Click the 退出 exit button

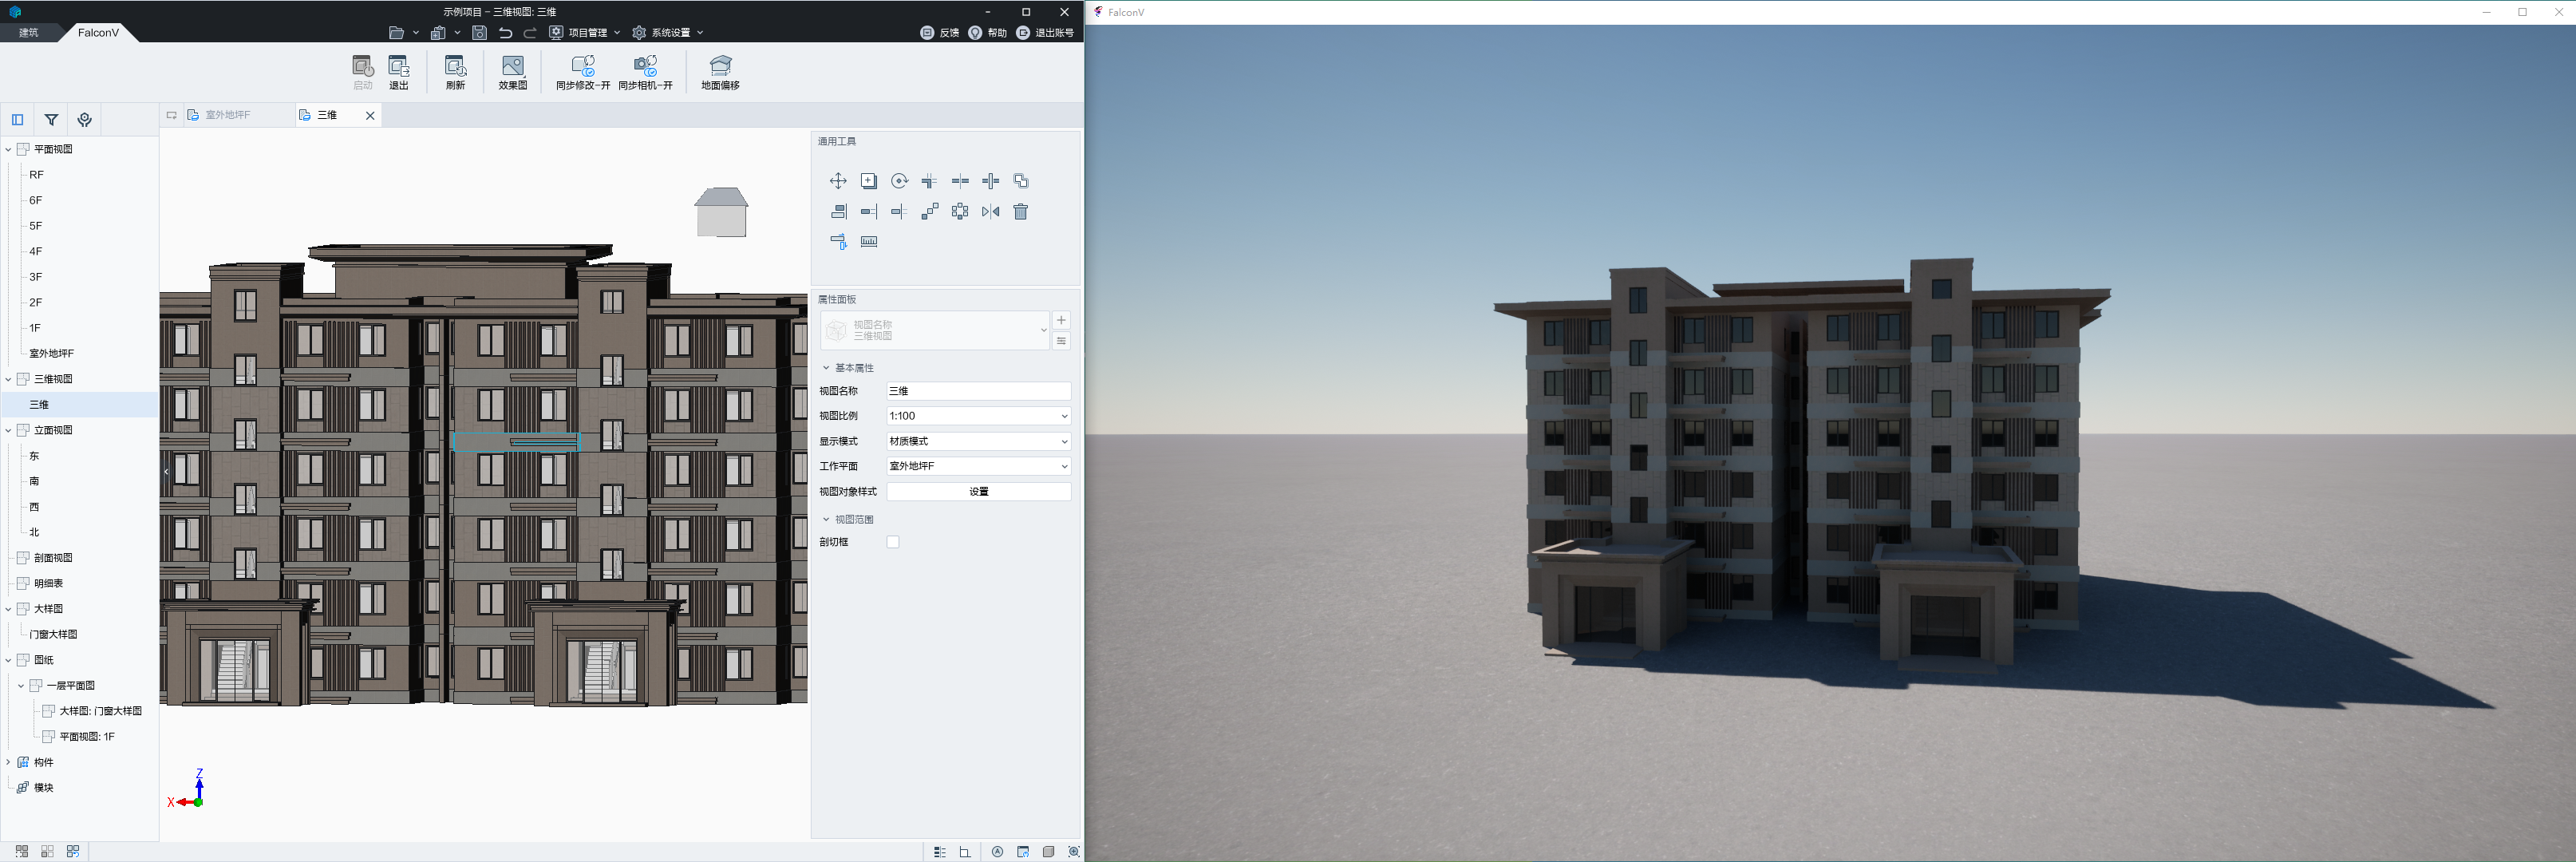point(398,72)
